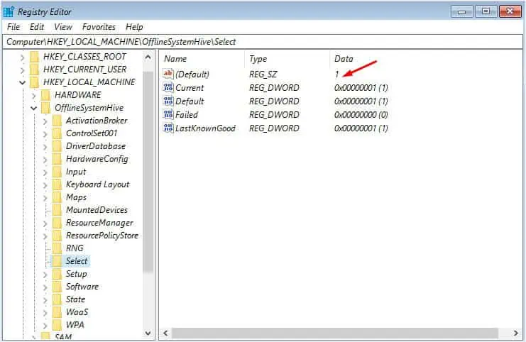Screen dimensions: 526x342
Task: Click the HKEY_CURRENT_USER folder icon
Action: (x=35, y=70)
